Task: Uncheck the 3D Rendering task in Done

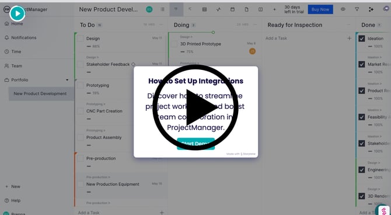Action: point(362,196)
